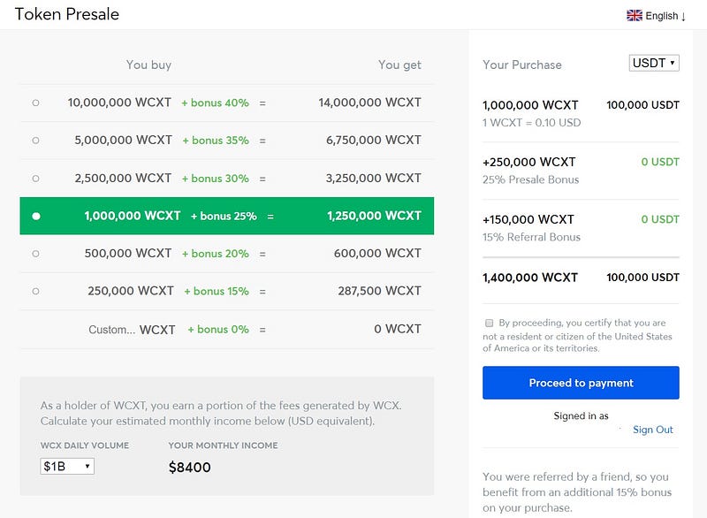Select the 10,000,000 WCXT radio option
Screen dimensions: 707x518
pos(35,103)
